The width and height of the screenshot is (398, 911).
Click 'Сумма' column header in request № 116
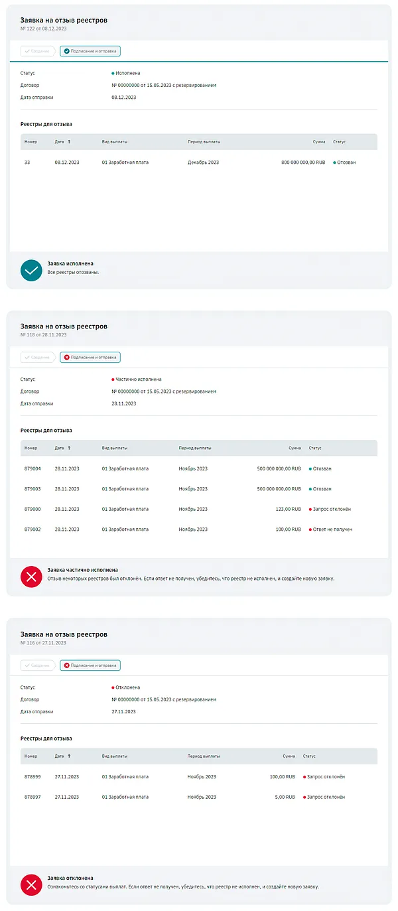(x=289, y=756)
